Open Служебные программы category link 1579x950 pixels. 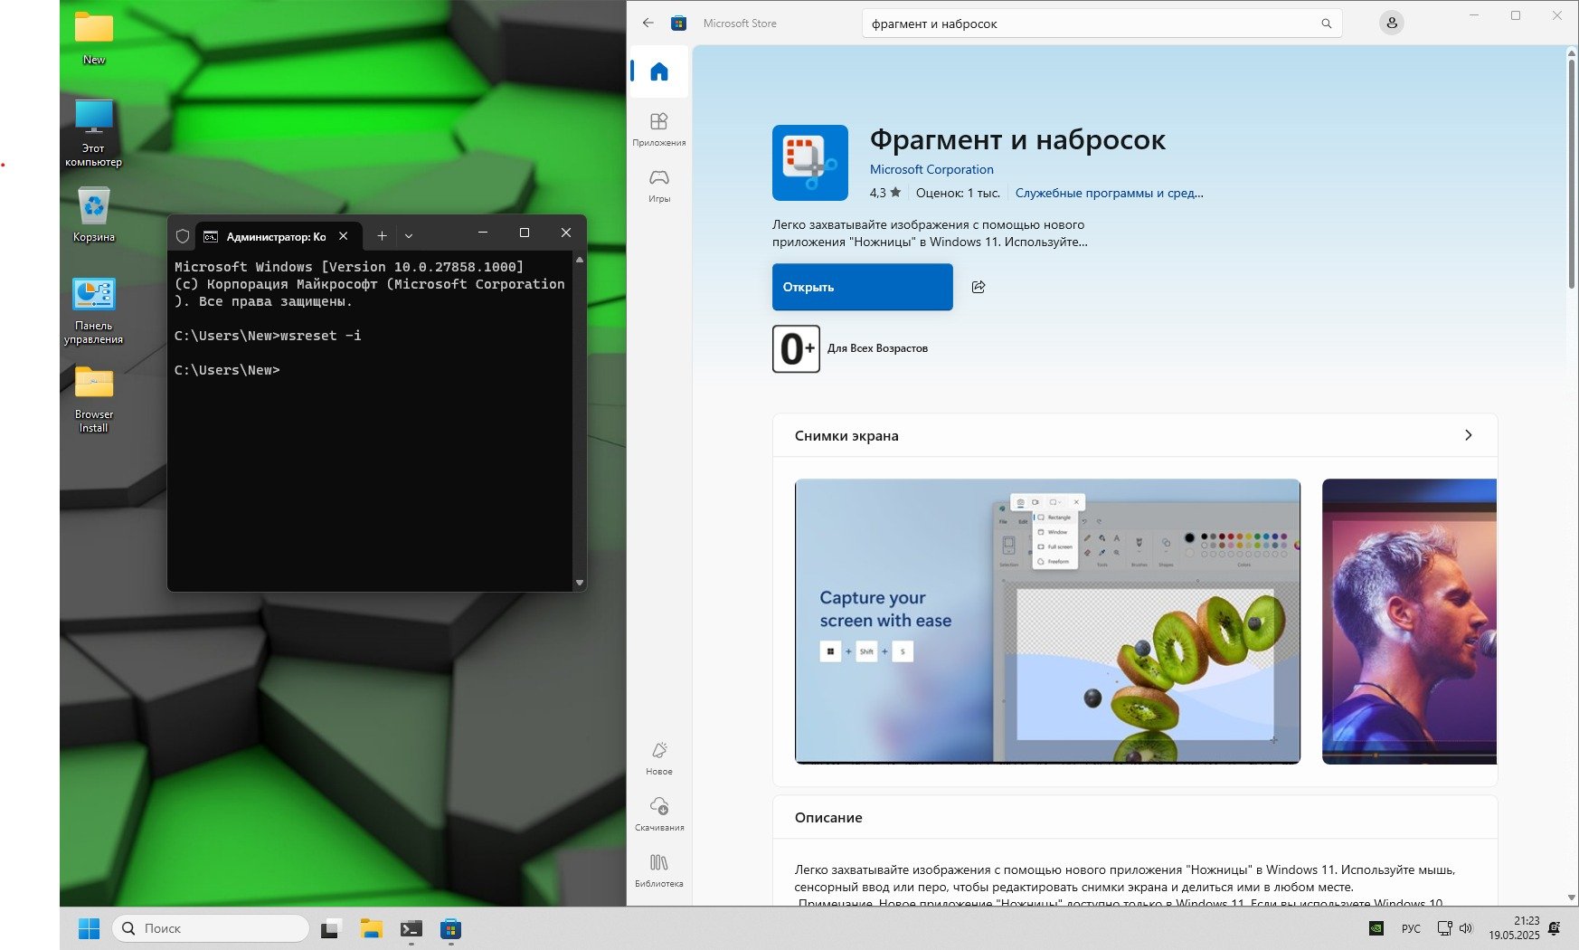click(1108, 193)
